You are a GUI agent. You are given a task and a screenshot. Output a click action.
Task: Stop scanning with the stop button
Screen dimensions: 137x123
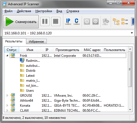coord(56,21)
